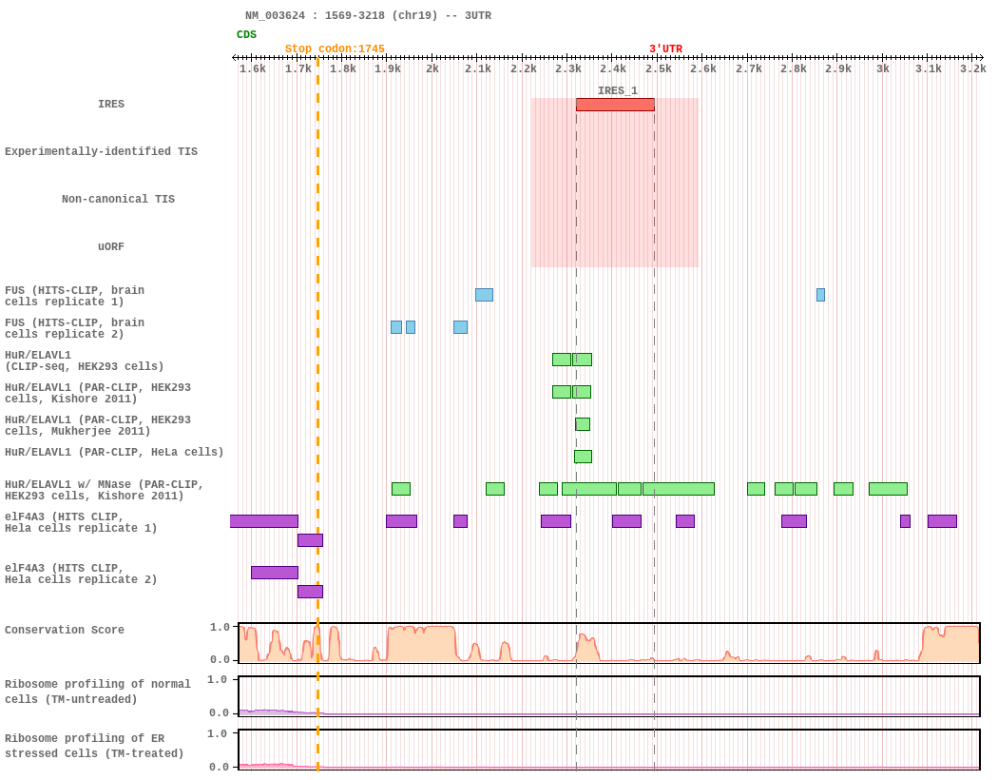Click the ribosome profiling normal cells plot

coord(609,696)
